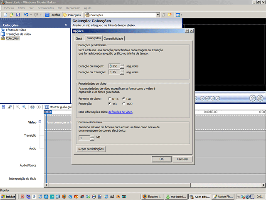Image resolution: width=266 pixels, height=200 pixels.
Task: Decrease the image duration with the down arrow
Action: click(x=122, y=67)
